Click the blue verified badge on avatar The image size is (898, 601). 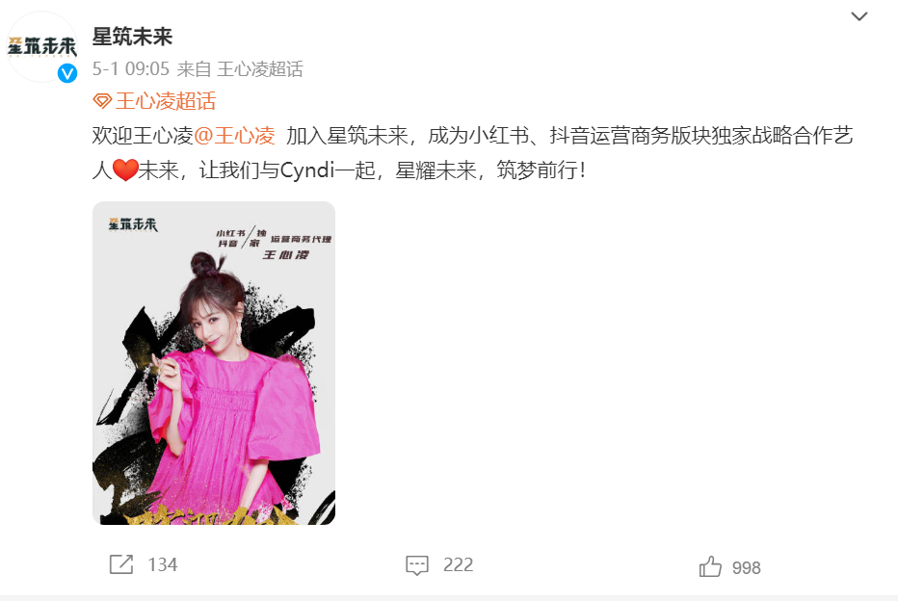pyautogui.click(x=67, y=73)
